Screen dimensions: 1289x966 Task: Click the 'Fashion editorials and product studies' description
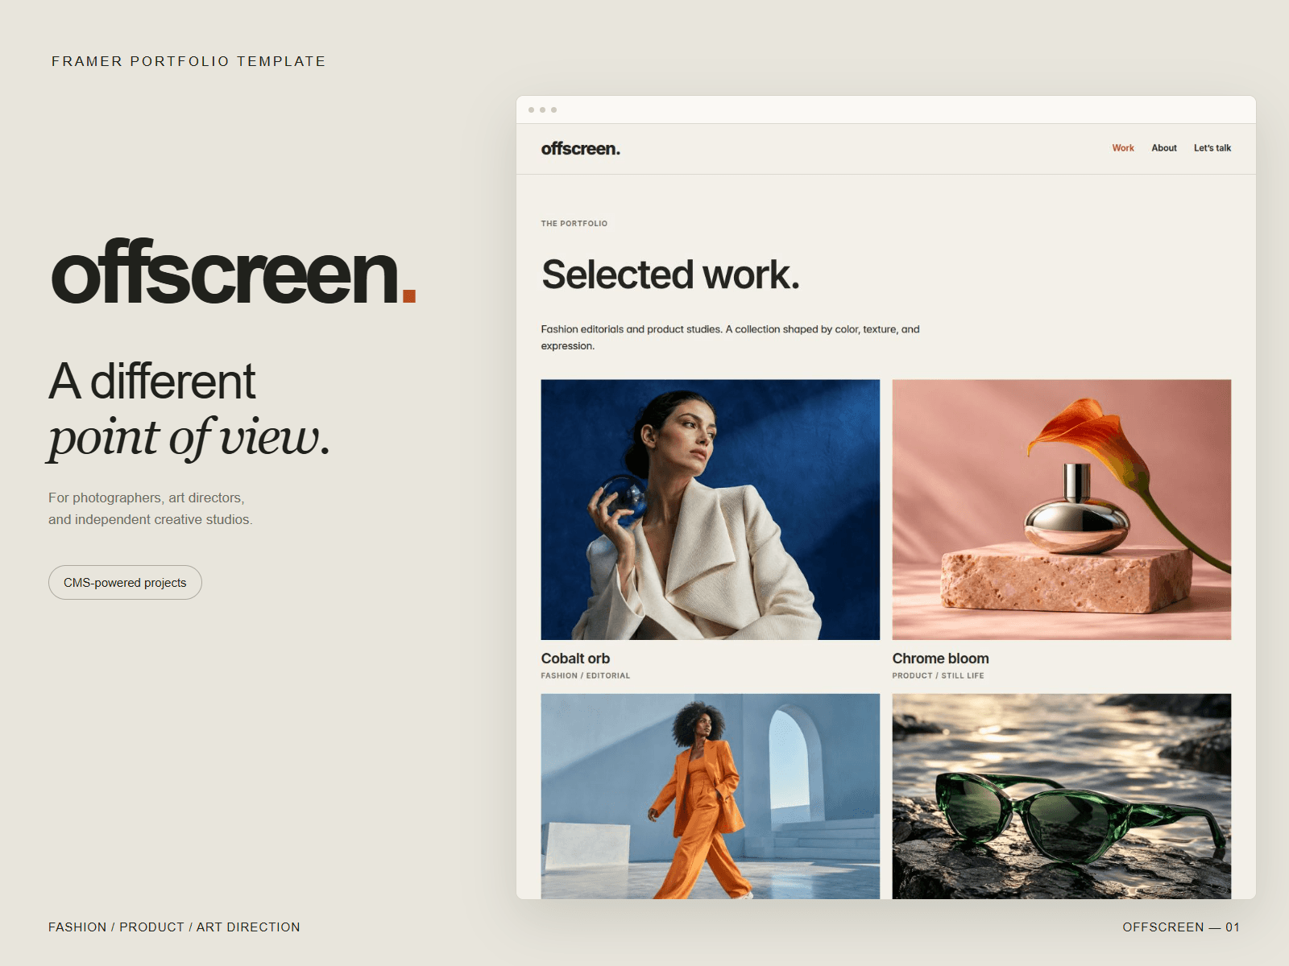coord(730,337)
